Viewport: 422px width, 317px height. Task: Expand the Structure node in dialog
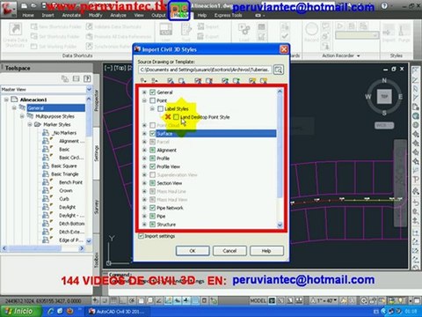(144, 225)
